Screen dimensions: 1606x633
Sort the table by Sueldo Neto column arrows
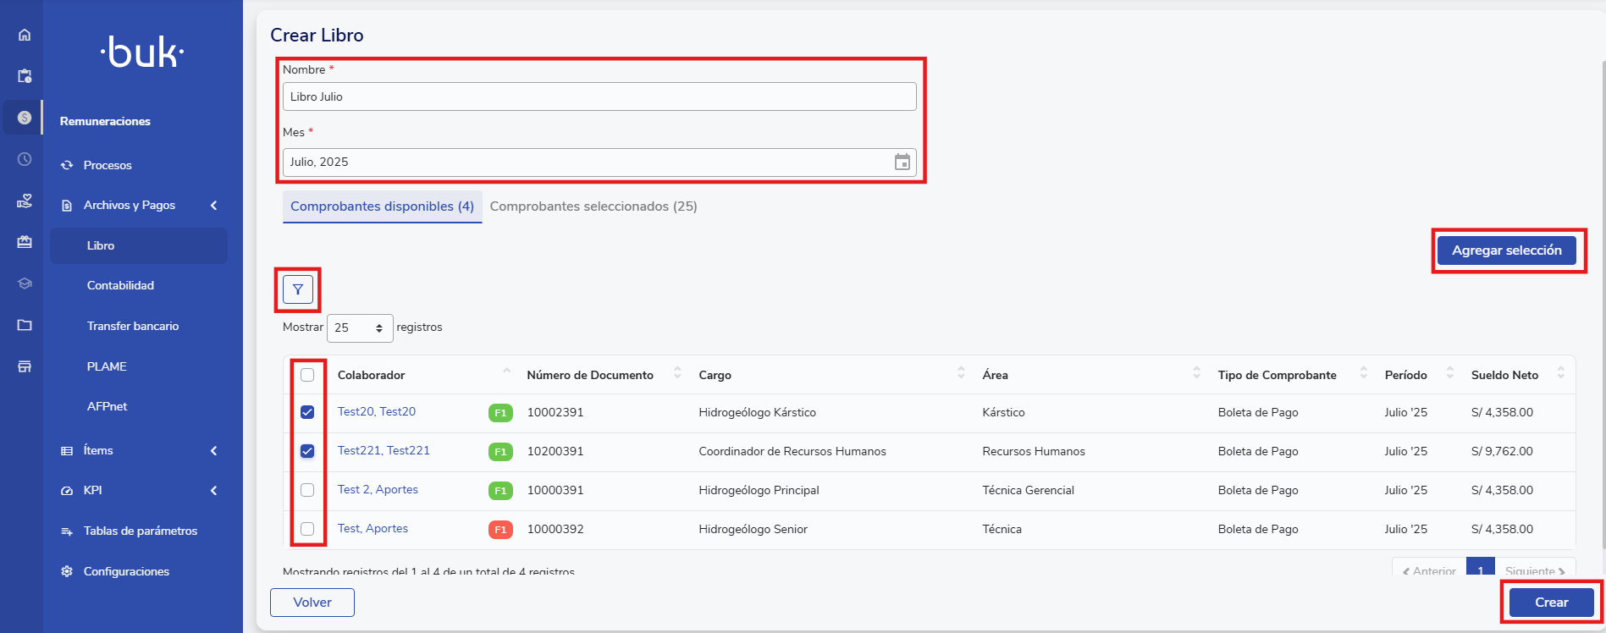tap(1560, 374)
